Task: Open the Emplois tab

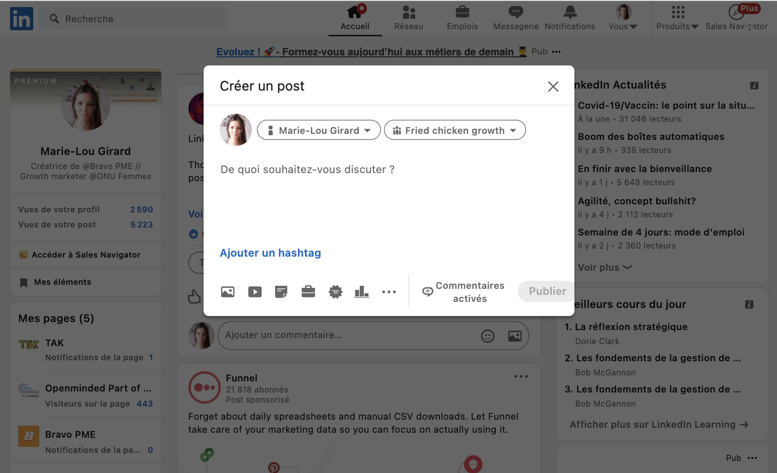Action: [x=462, y=19]
